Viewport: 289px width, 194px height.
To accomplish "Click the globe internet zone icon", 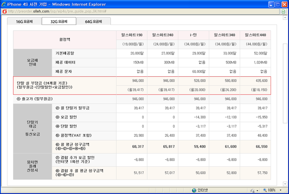I will point(194,190).
